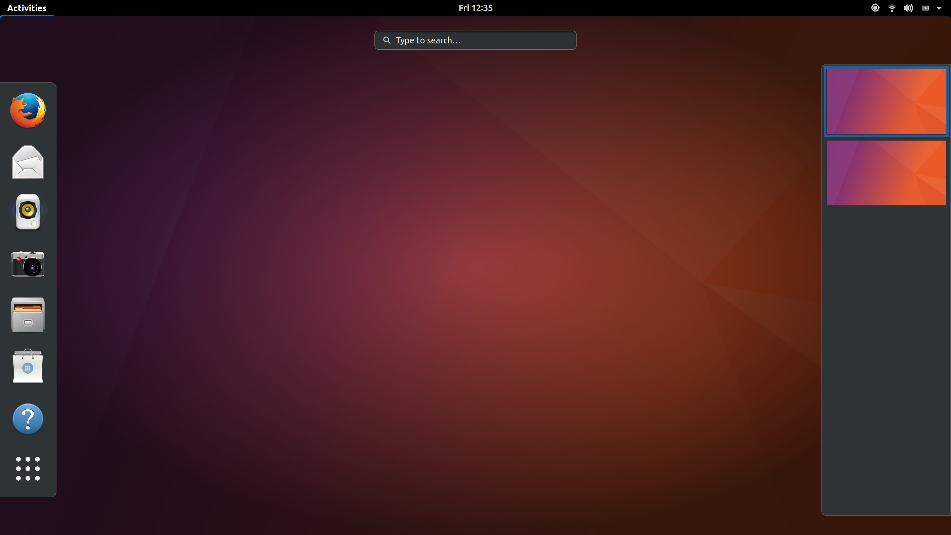Click the volume indicator in top bar
Screen dimensions: 951x535
point(909,8)
